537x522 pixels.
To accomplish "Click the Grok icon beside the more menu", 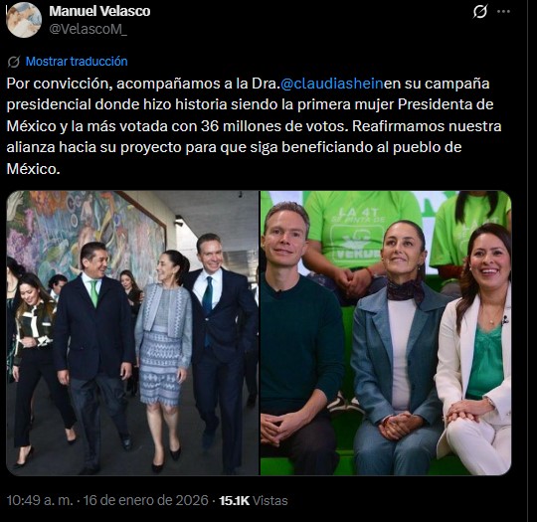I will coord(479,12).
